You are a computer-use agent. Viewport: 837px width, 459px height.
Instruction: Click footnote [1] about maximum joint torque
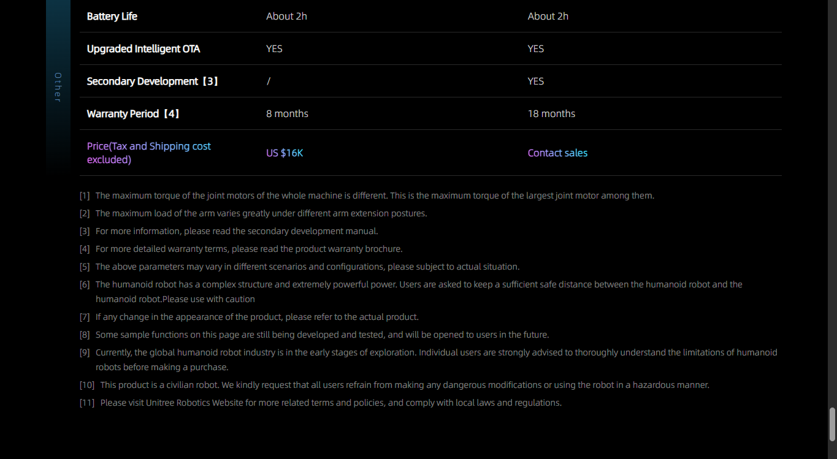click(x=374, y=195)
